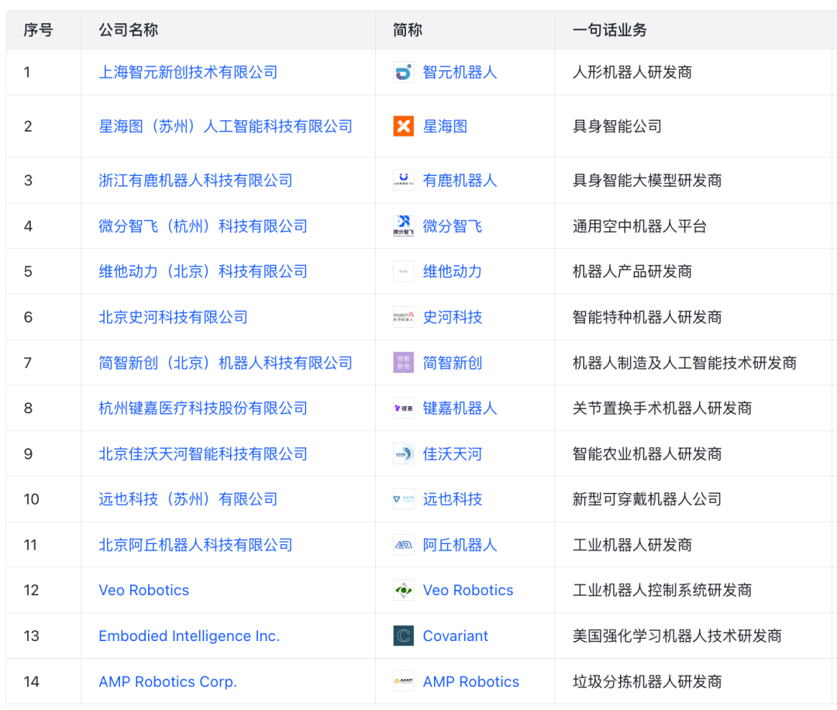
Task: Open 维他动力（北京）科技有限公司 link
Action: click(203, 271)
